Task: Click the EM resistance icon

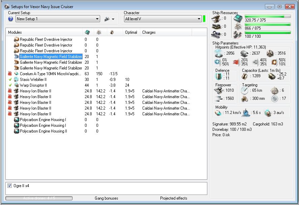Action: click(x=217, y=62)
